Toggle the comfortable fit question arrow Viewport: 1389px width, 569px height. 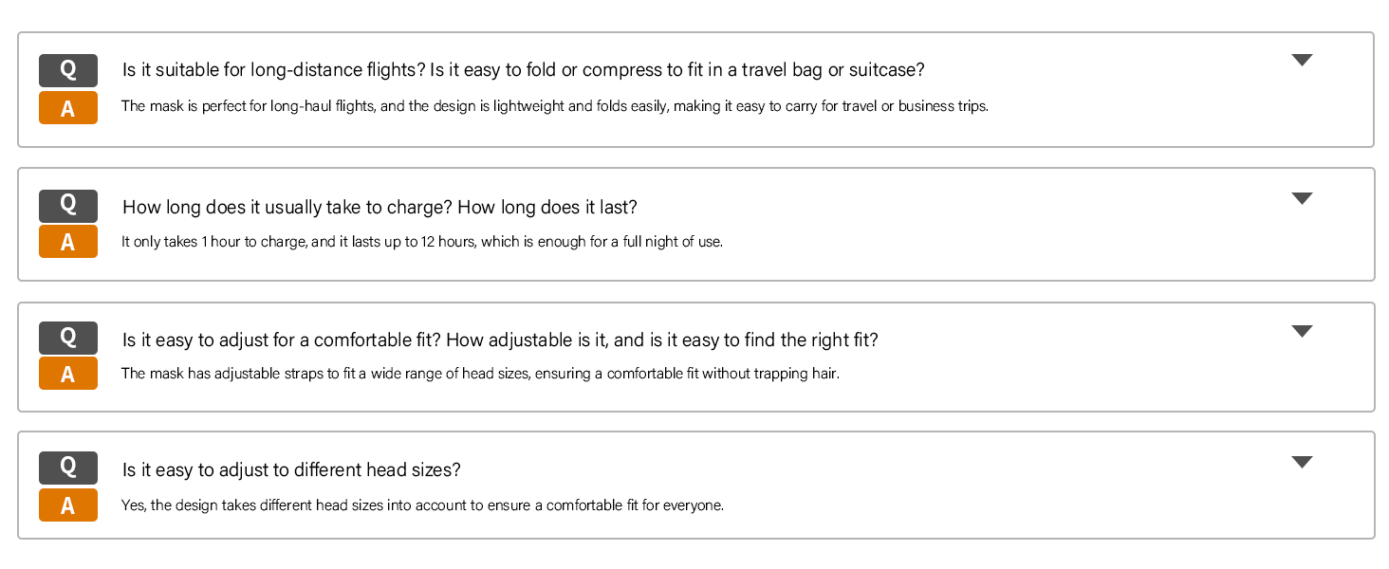(1302, 332)
